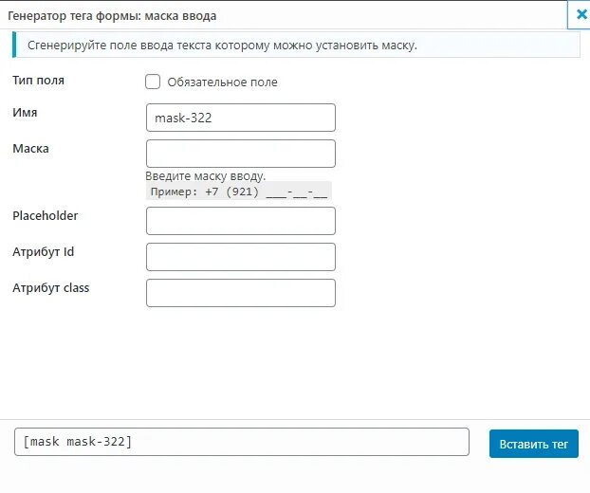Click the Атрибут Id label
This screenshot has height=493, width=590.
coord(44,251)
